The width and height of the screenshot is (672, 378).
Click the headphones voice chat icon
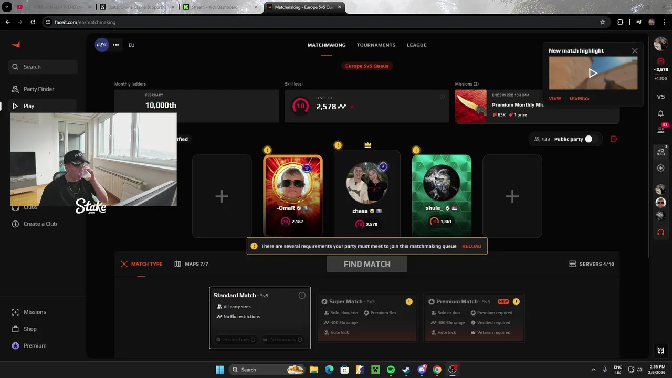coord(661,232)
